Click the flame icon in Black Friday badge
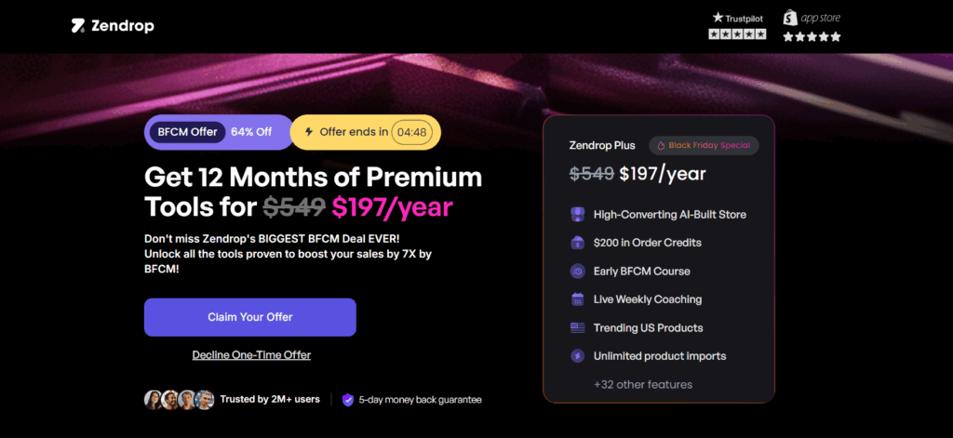 [x=659, y=146]
